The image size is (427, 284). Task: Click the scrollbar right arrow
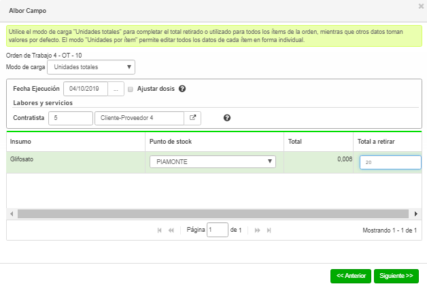tap(416, 214)
